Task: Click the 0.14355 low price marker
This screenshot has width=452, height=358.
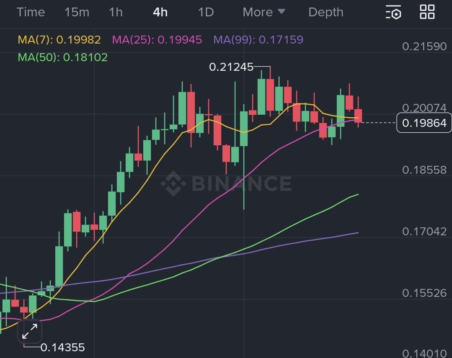Action: 63,348
